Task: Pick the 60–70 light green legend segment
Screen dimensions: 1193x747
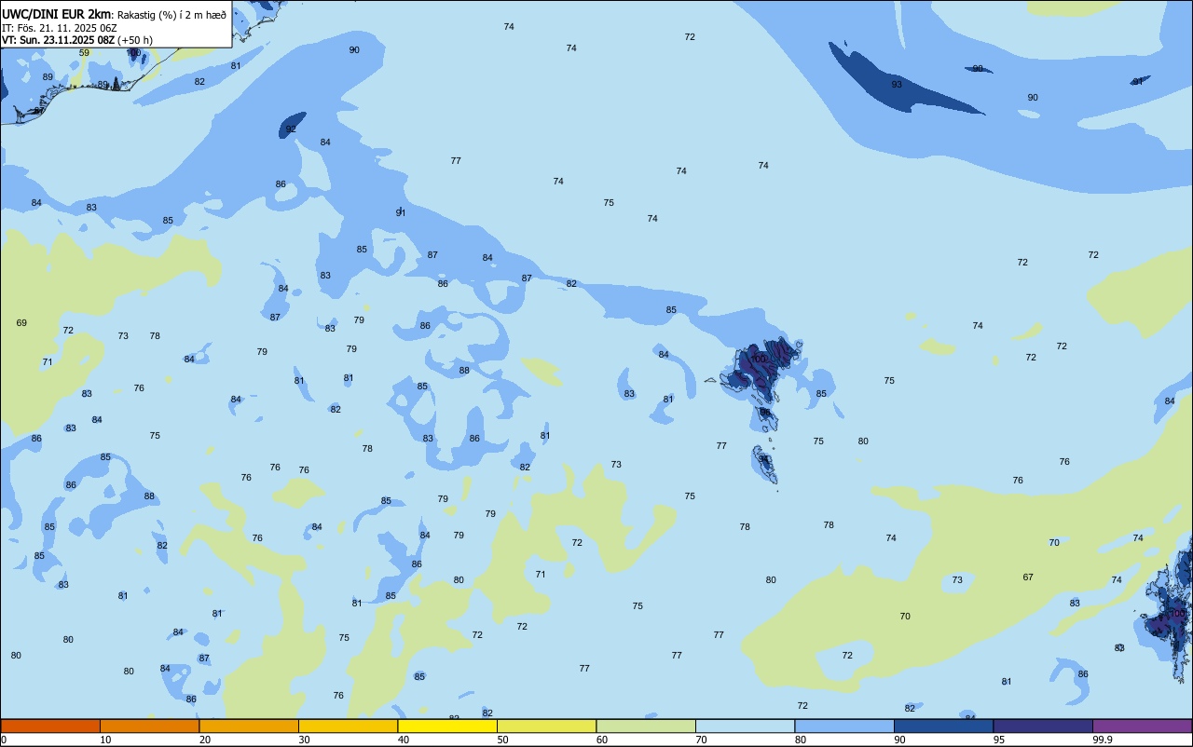Action: 646,726
